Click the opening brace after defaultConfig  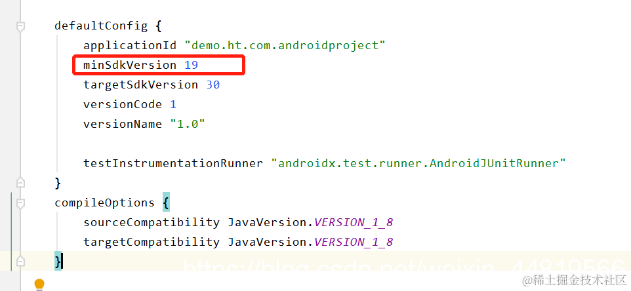pyautogui.click(x=159, y=26)
